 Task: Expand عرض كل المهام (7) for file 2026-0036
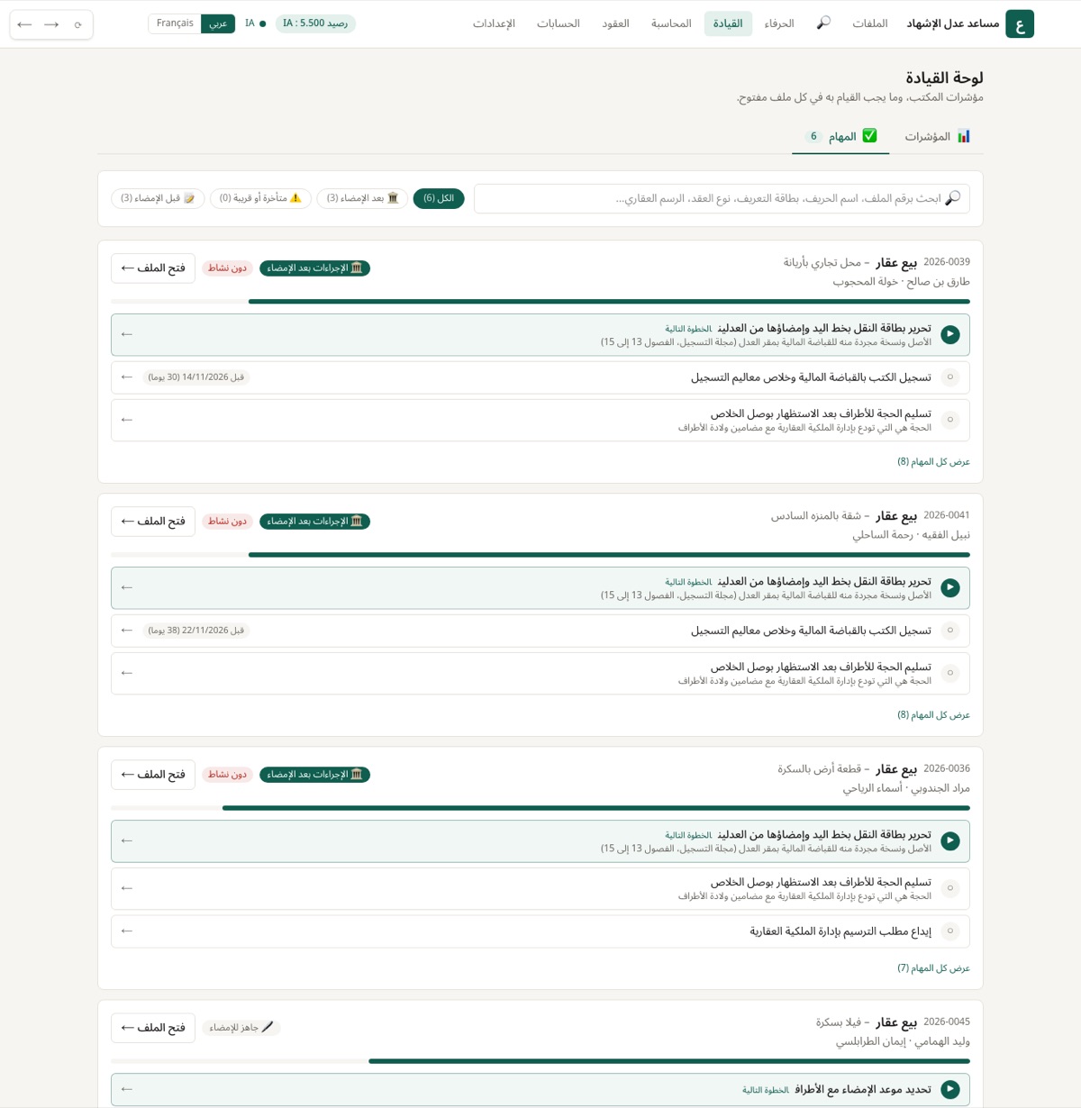click(x=933, y=968)
